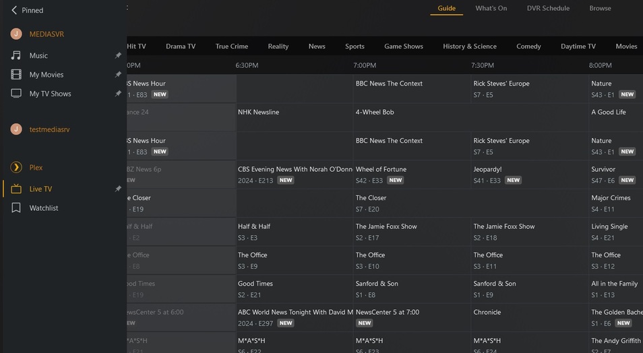Click the Live TV antenna icon
Viewport: 643px width, 353px height.
(x=16, y=189)
